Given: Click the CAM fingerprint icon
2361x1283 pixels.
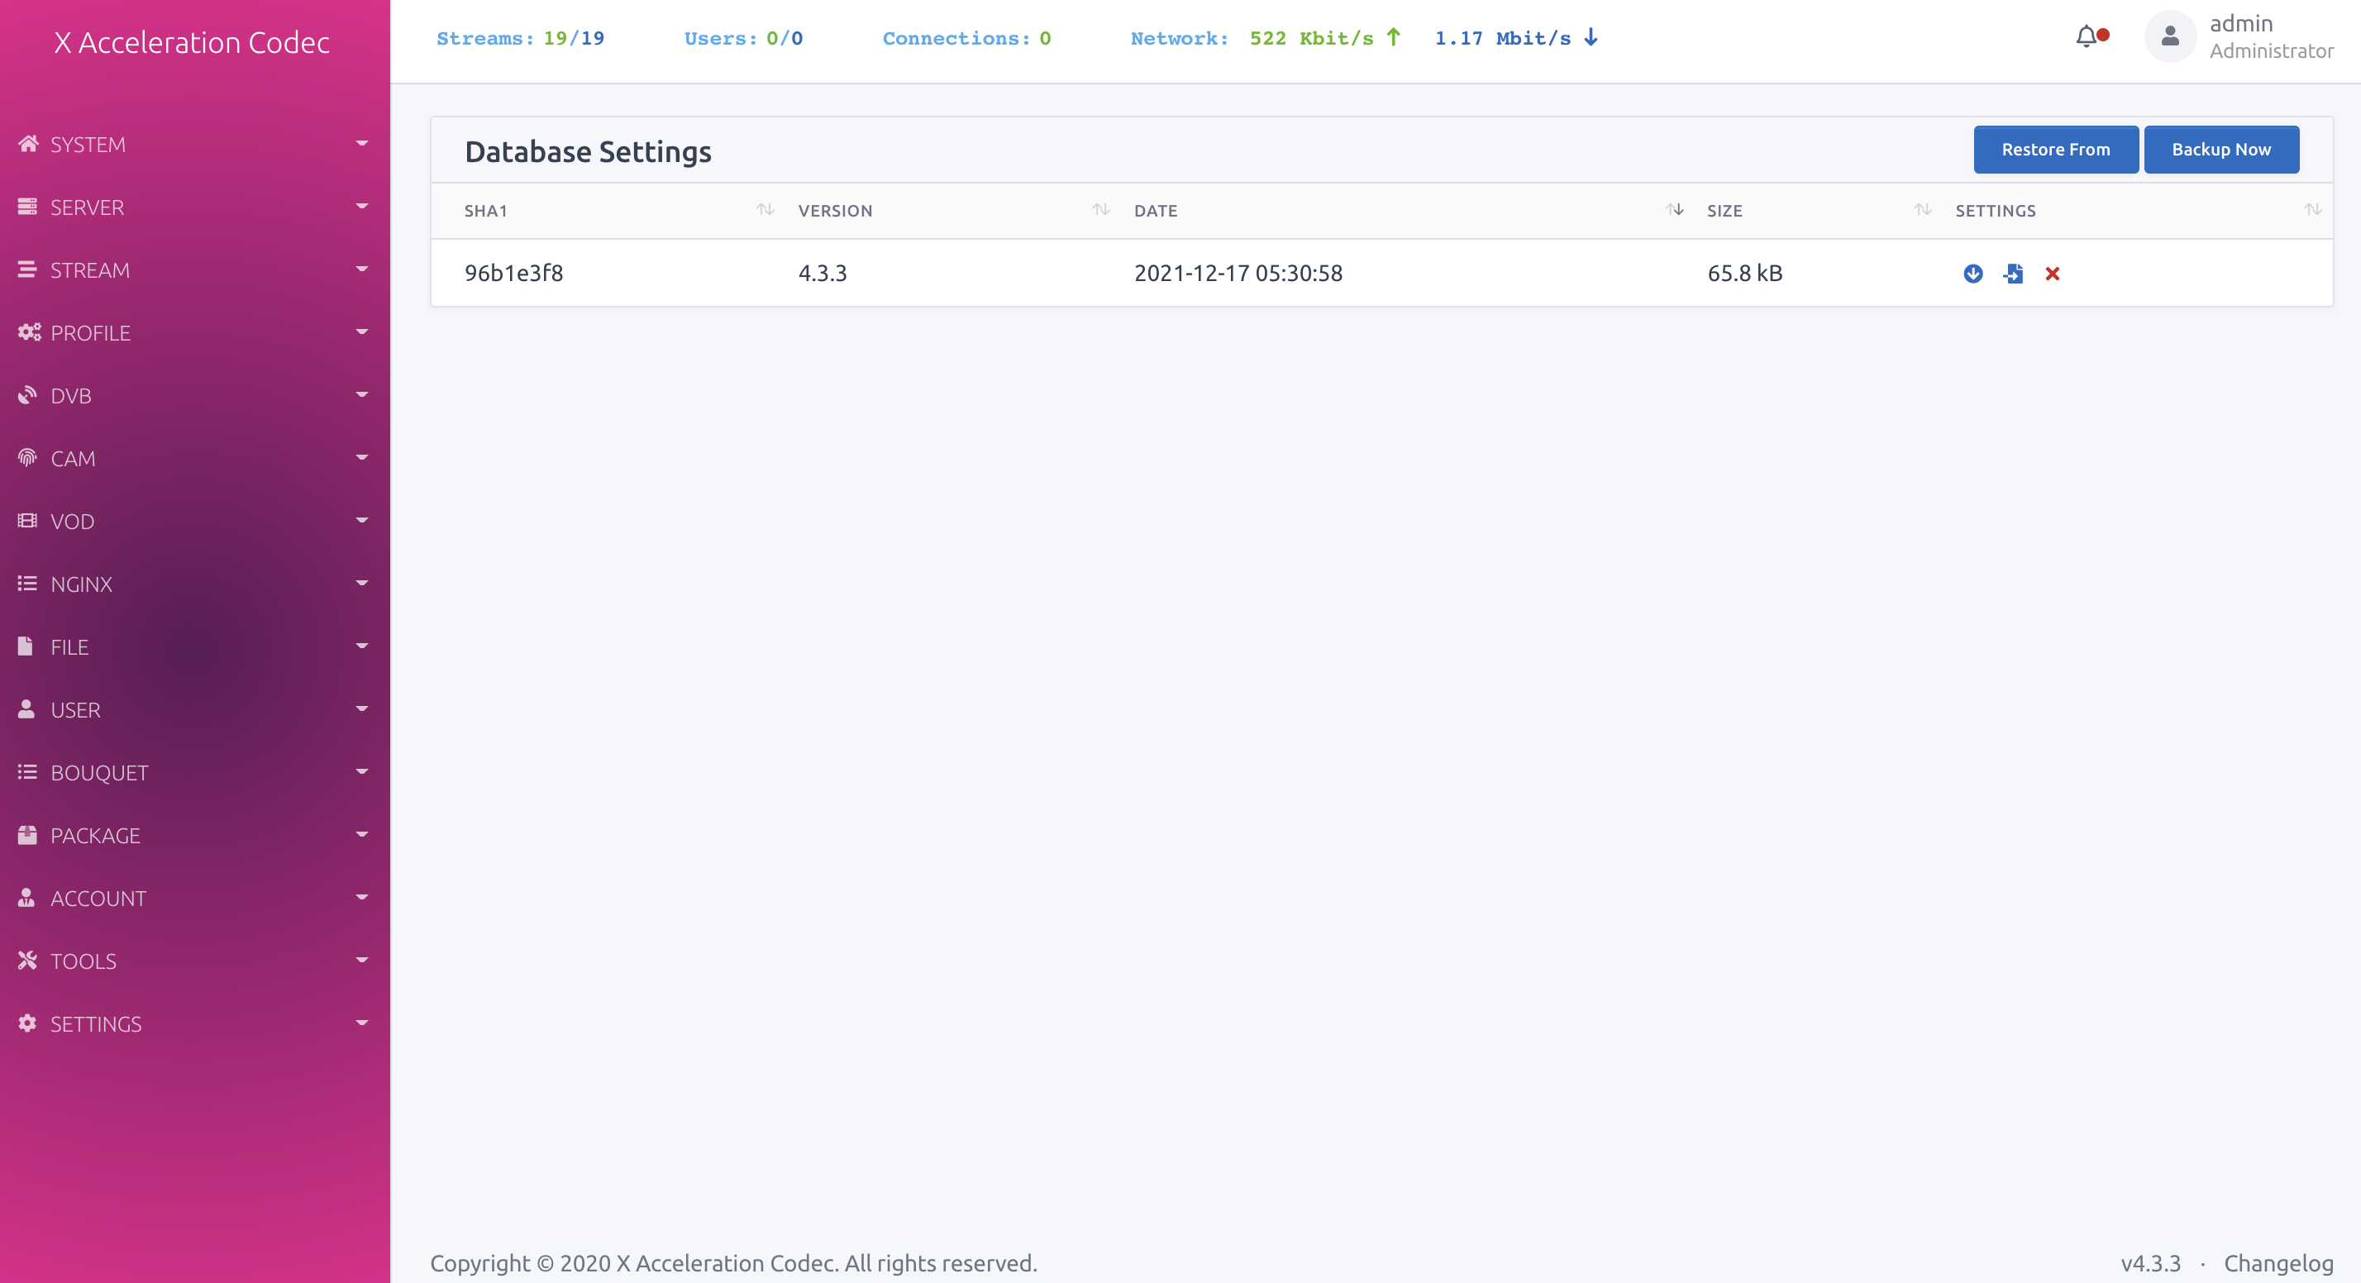Looking at the screenshot, I should tap(27, 457).
